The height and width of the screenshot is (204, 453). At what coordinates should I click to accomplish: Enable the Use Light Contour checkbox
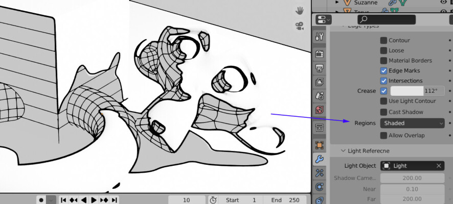(383, 101)
